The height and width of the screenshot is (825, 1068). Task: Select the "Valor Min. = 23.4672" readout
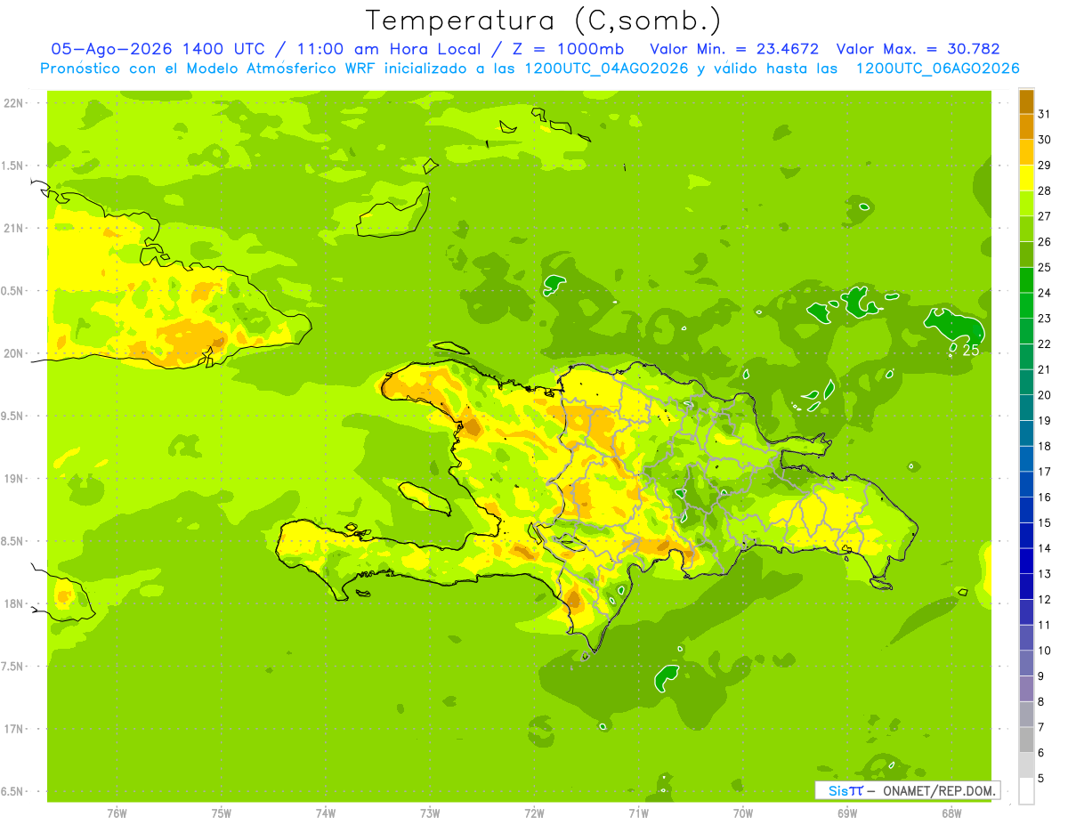click(734, 49)
